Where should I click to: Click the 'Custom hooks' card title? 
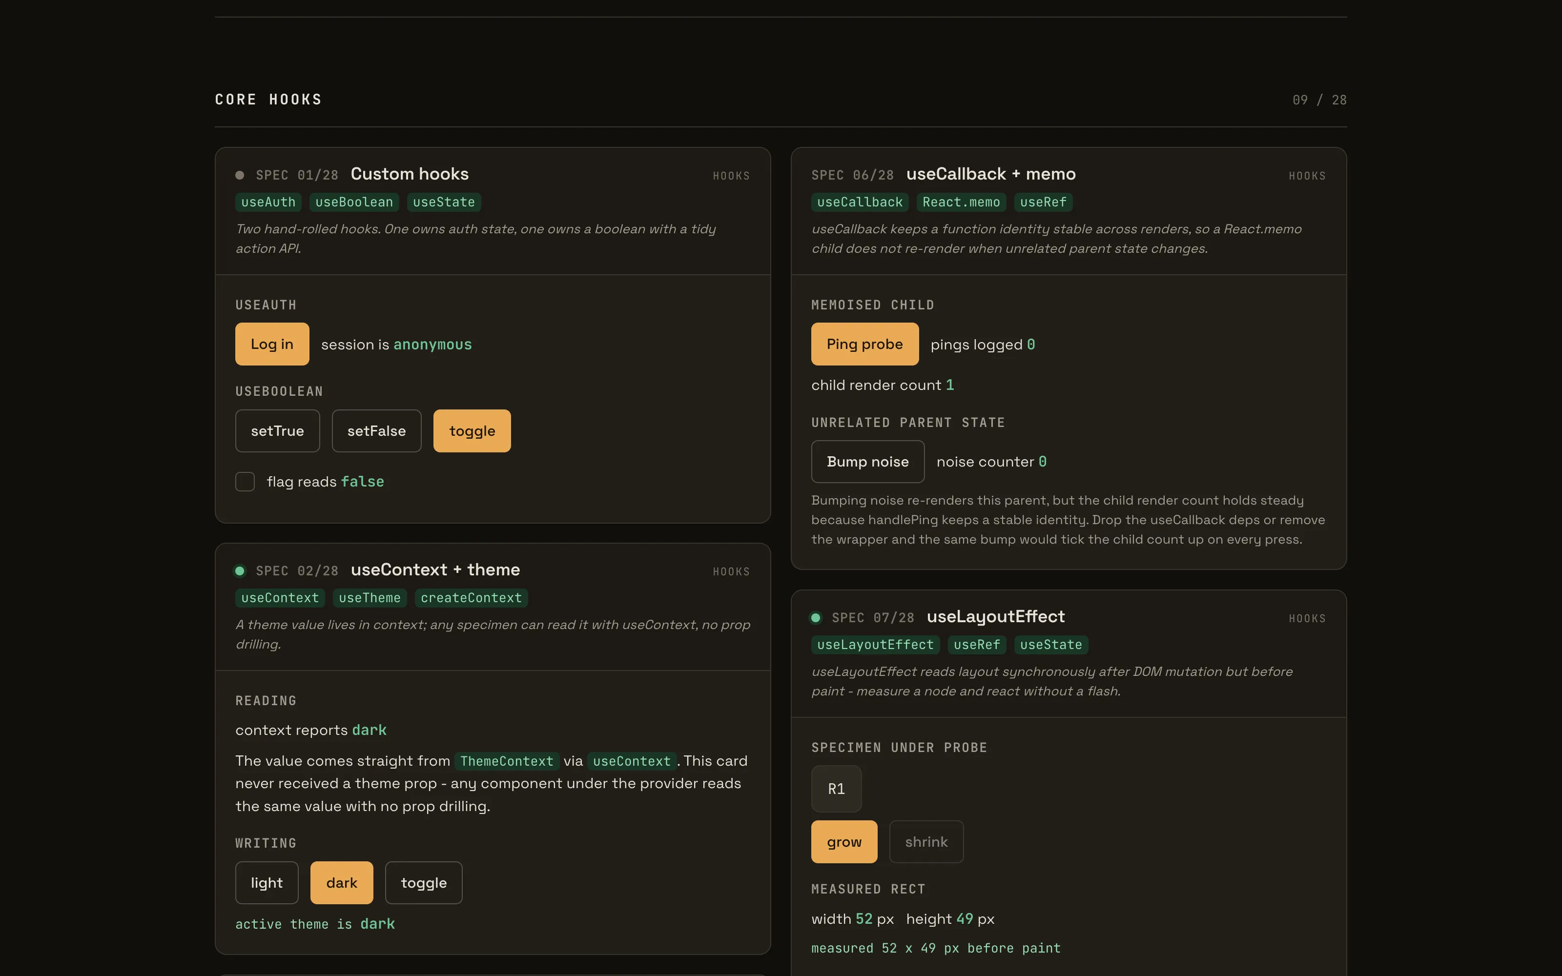[409, 174]
